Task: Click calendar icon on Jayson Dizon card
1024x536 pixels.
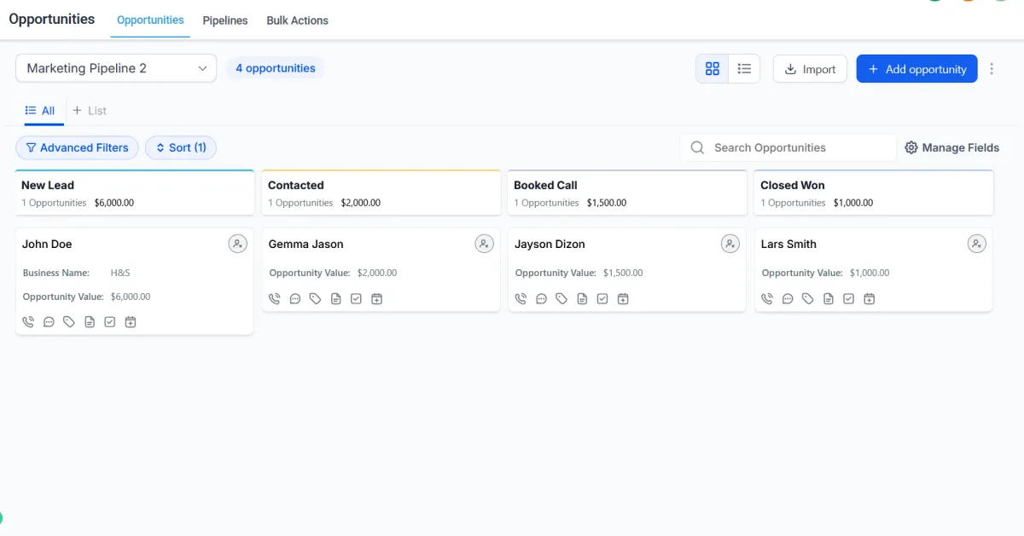Action: [x=623, y=299]
